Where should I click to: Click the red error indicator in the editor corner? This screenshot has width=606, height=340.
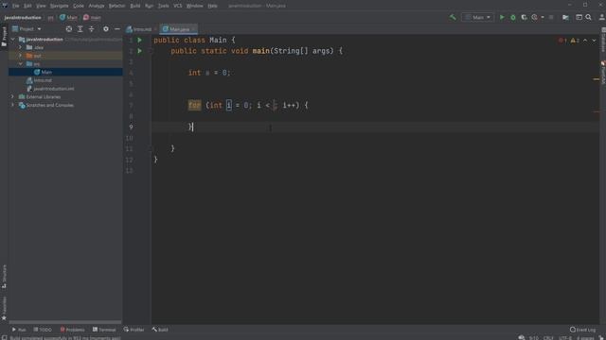562,40
